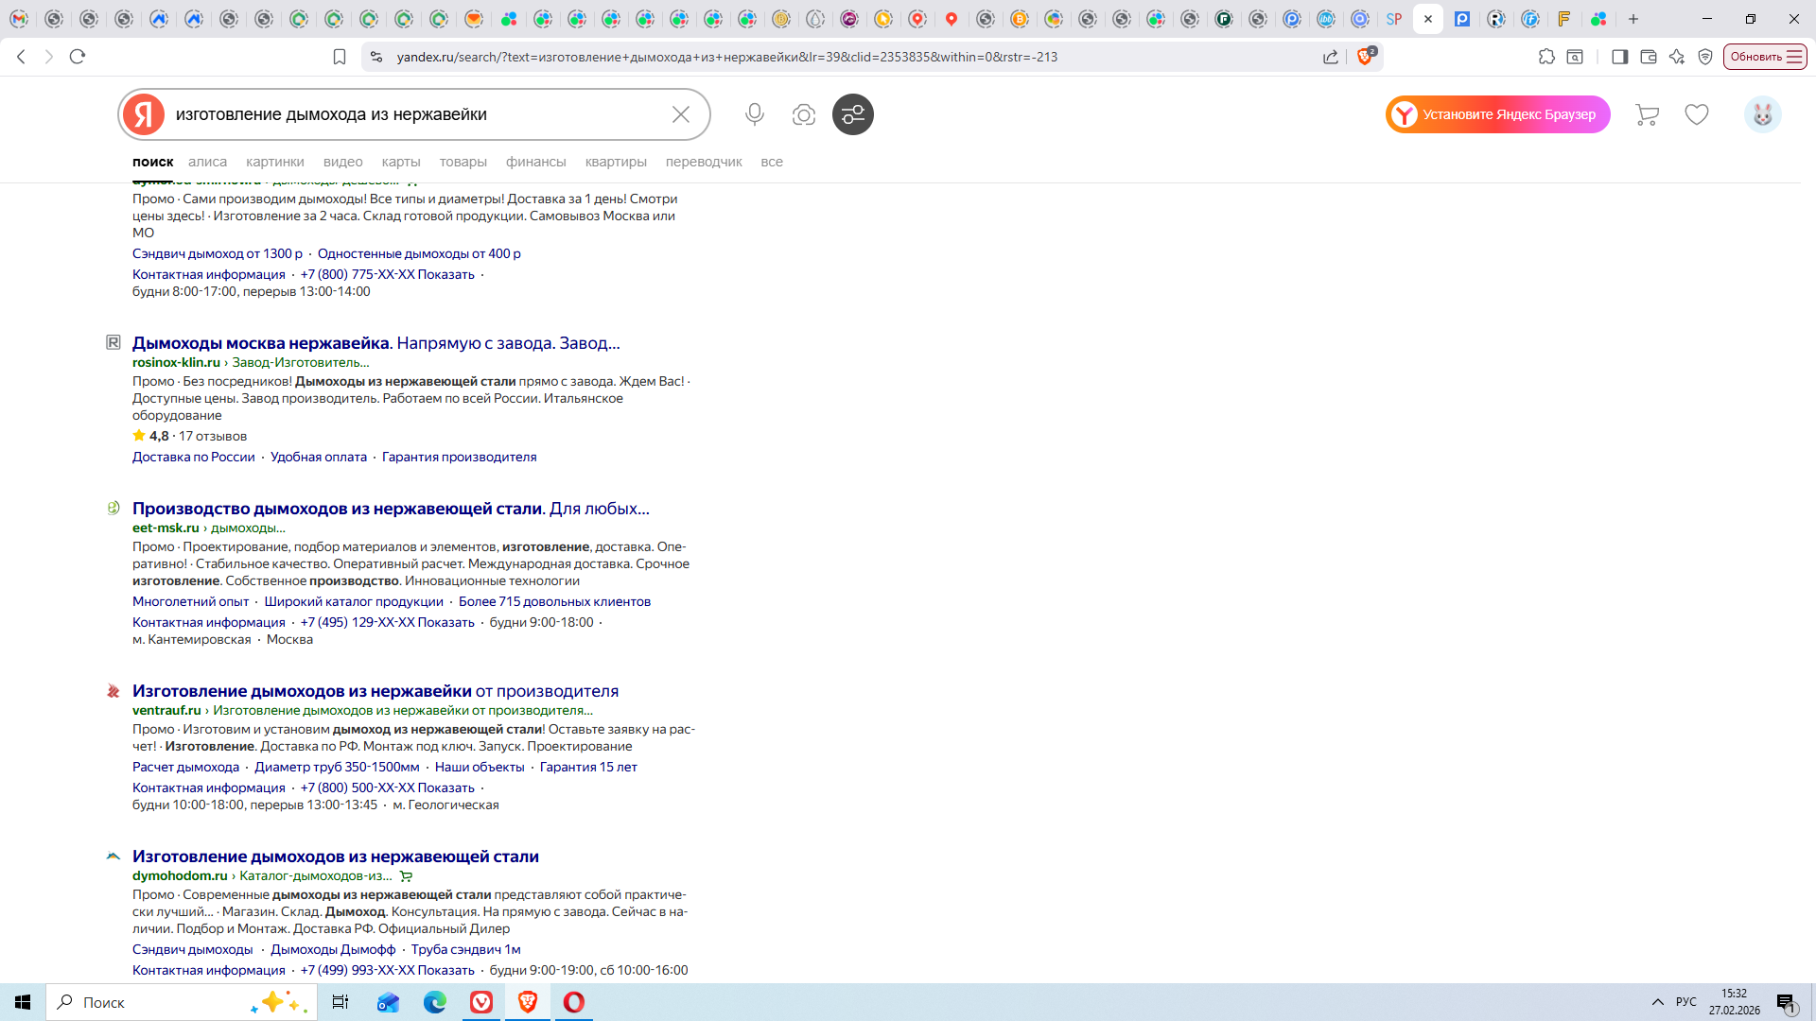The width and height of the screenshot is (1816, 1021).
Task: Click the voice search microphone icon
Action: pos(754,114)
